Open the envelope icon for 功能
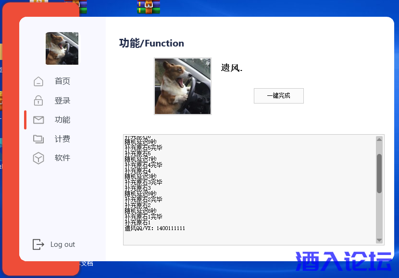The height and width of the screenshot is (278, 399). tap(38, 119)
